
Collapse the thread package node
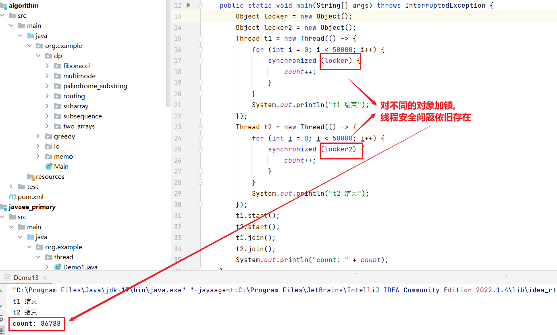(39, 257)
